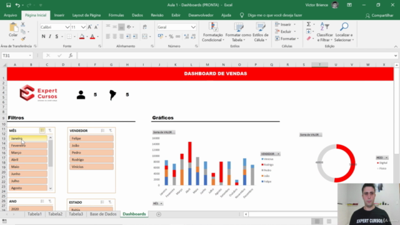Click the Format Painter brush icon
400x225 pixels.
[x=23, y=39]
